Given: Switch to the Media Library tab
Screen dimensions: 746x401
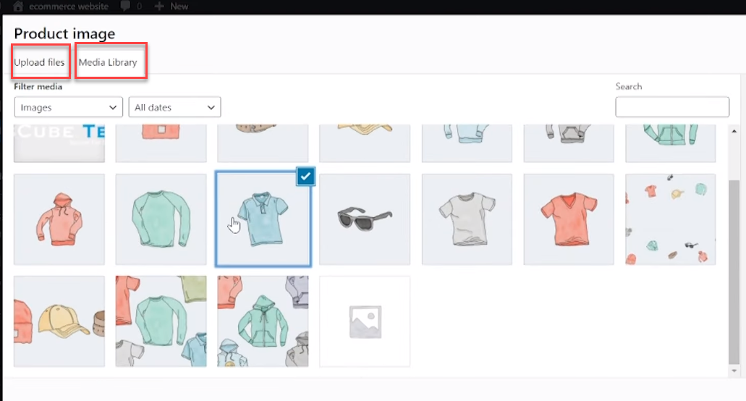Looking at the screenshot, I should [x=108, y=62].
